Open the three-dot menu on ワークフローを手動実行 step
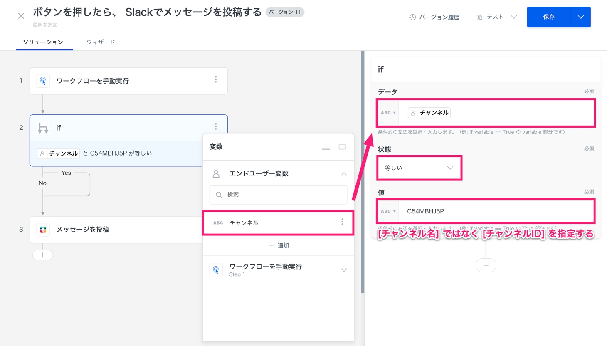607x346 pixels. click(216, 80)
